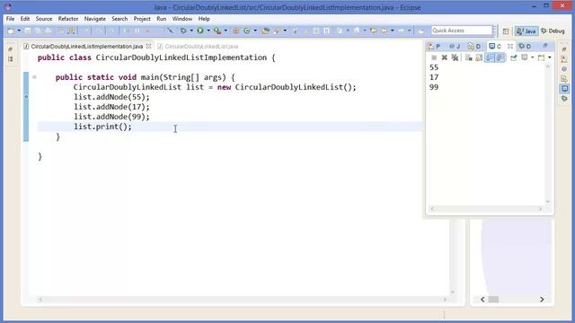Viewport: 575px width, 323px height.
Task: Click the green Run button icon
Action: click(x=200, y=31)
